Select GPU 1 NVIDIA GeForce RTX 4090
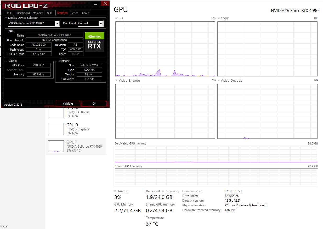The width and height of the screenshot is (323, 229). (x=76, y=146)
